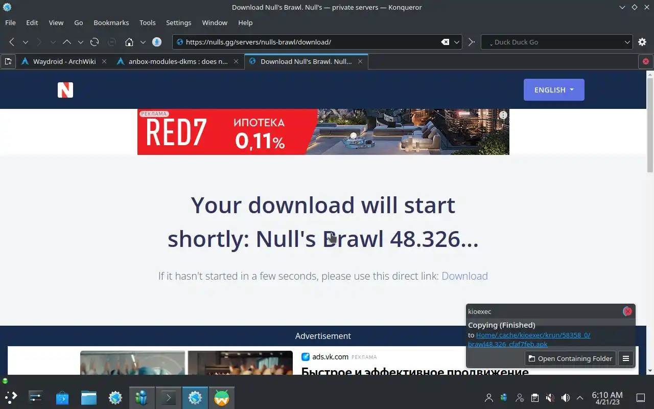Open the audio volume tray icon
The image size is (654, 409).
(565, 398)
